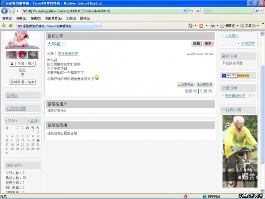Viewport: 265px width, 199px height.
Task: Expand the address bar history dropdown
Action: [185, 11]
